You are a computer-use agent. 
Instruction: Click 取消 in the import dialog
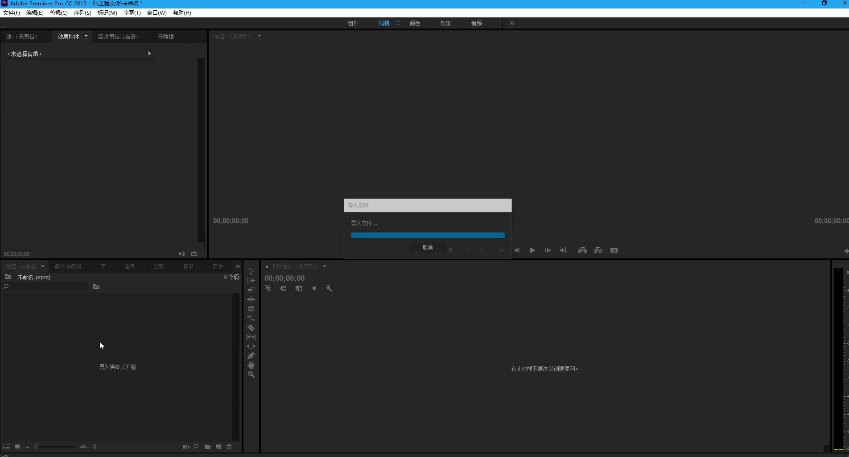click(428, 248)
